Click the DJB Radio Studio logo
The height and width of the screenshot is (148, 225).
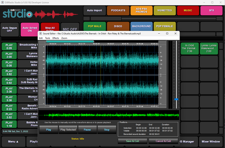pyautogui.click(x=40, y=14)
